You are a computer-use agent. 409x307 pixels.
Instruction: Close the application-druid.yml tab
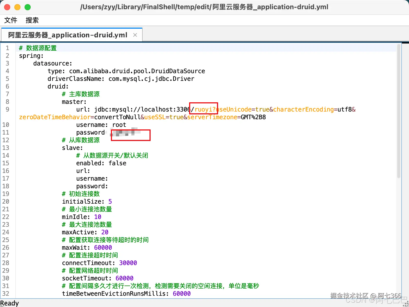pos(135,35)
